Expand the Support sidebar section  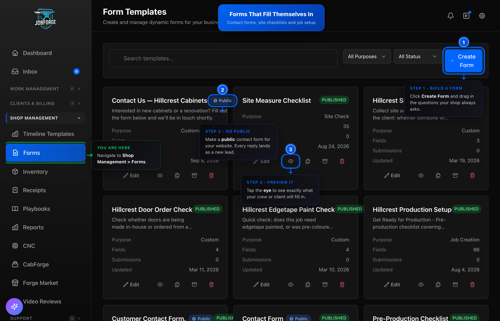45,318
